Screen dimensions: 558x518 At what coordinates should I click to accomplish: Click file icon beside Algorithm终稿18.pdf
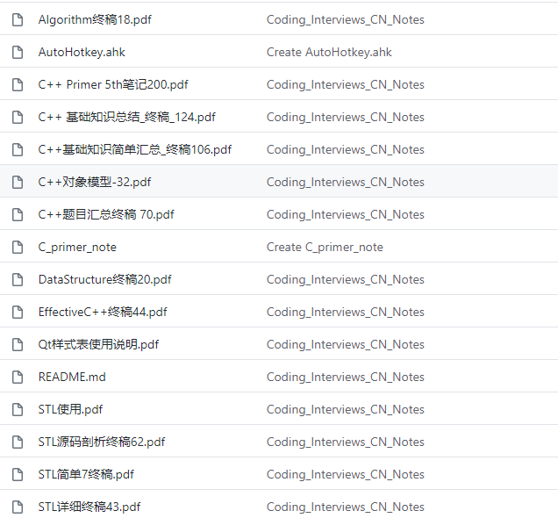[18, 19]
